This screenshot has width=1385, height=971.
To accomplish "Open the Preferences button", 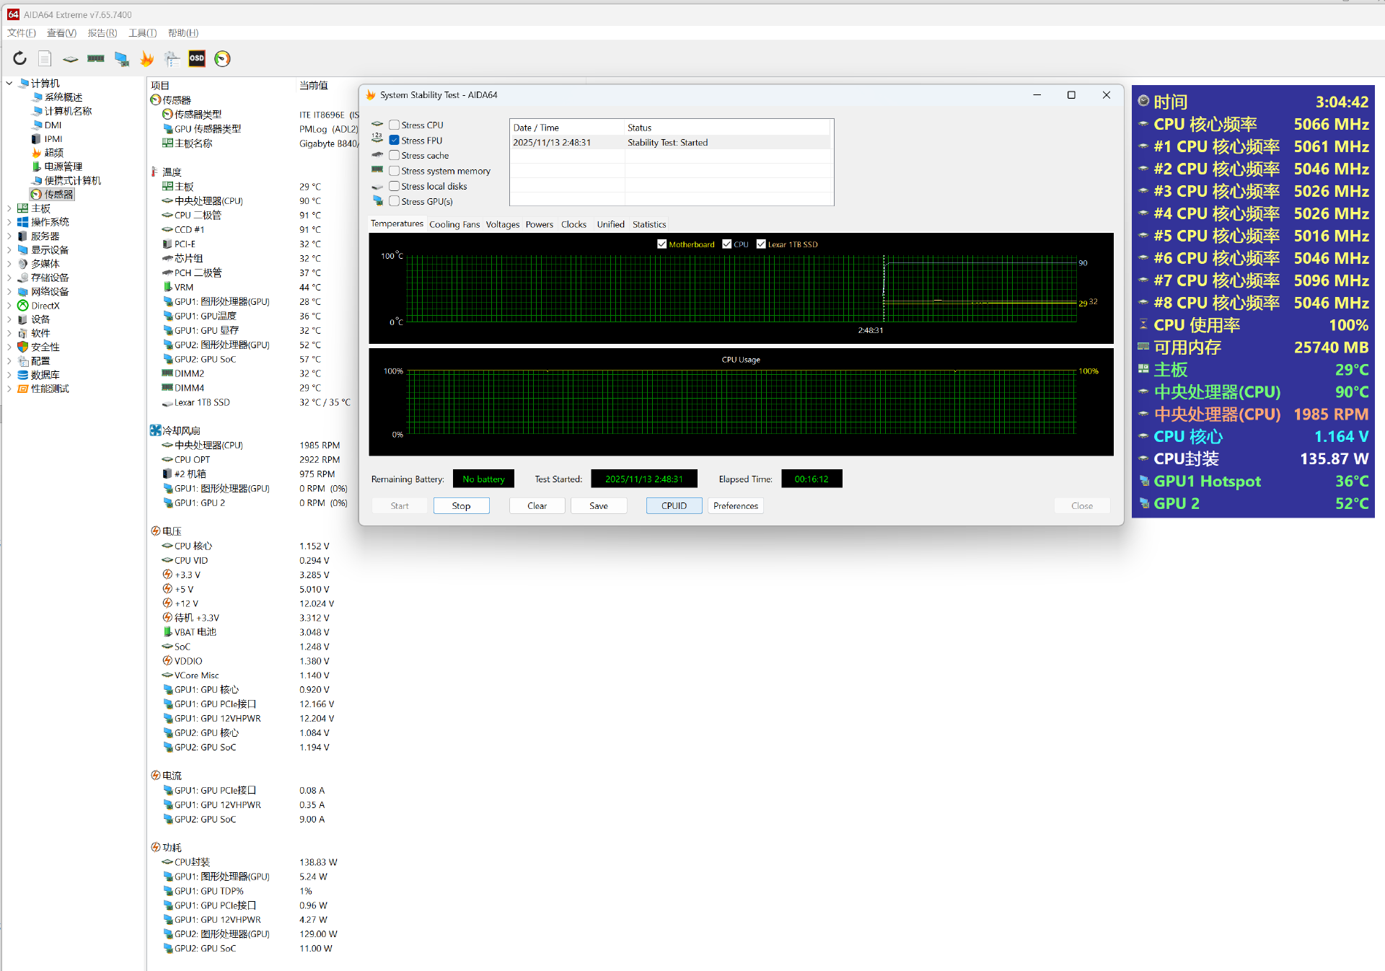I will 735,506.
